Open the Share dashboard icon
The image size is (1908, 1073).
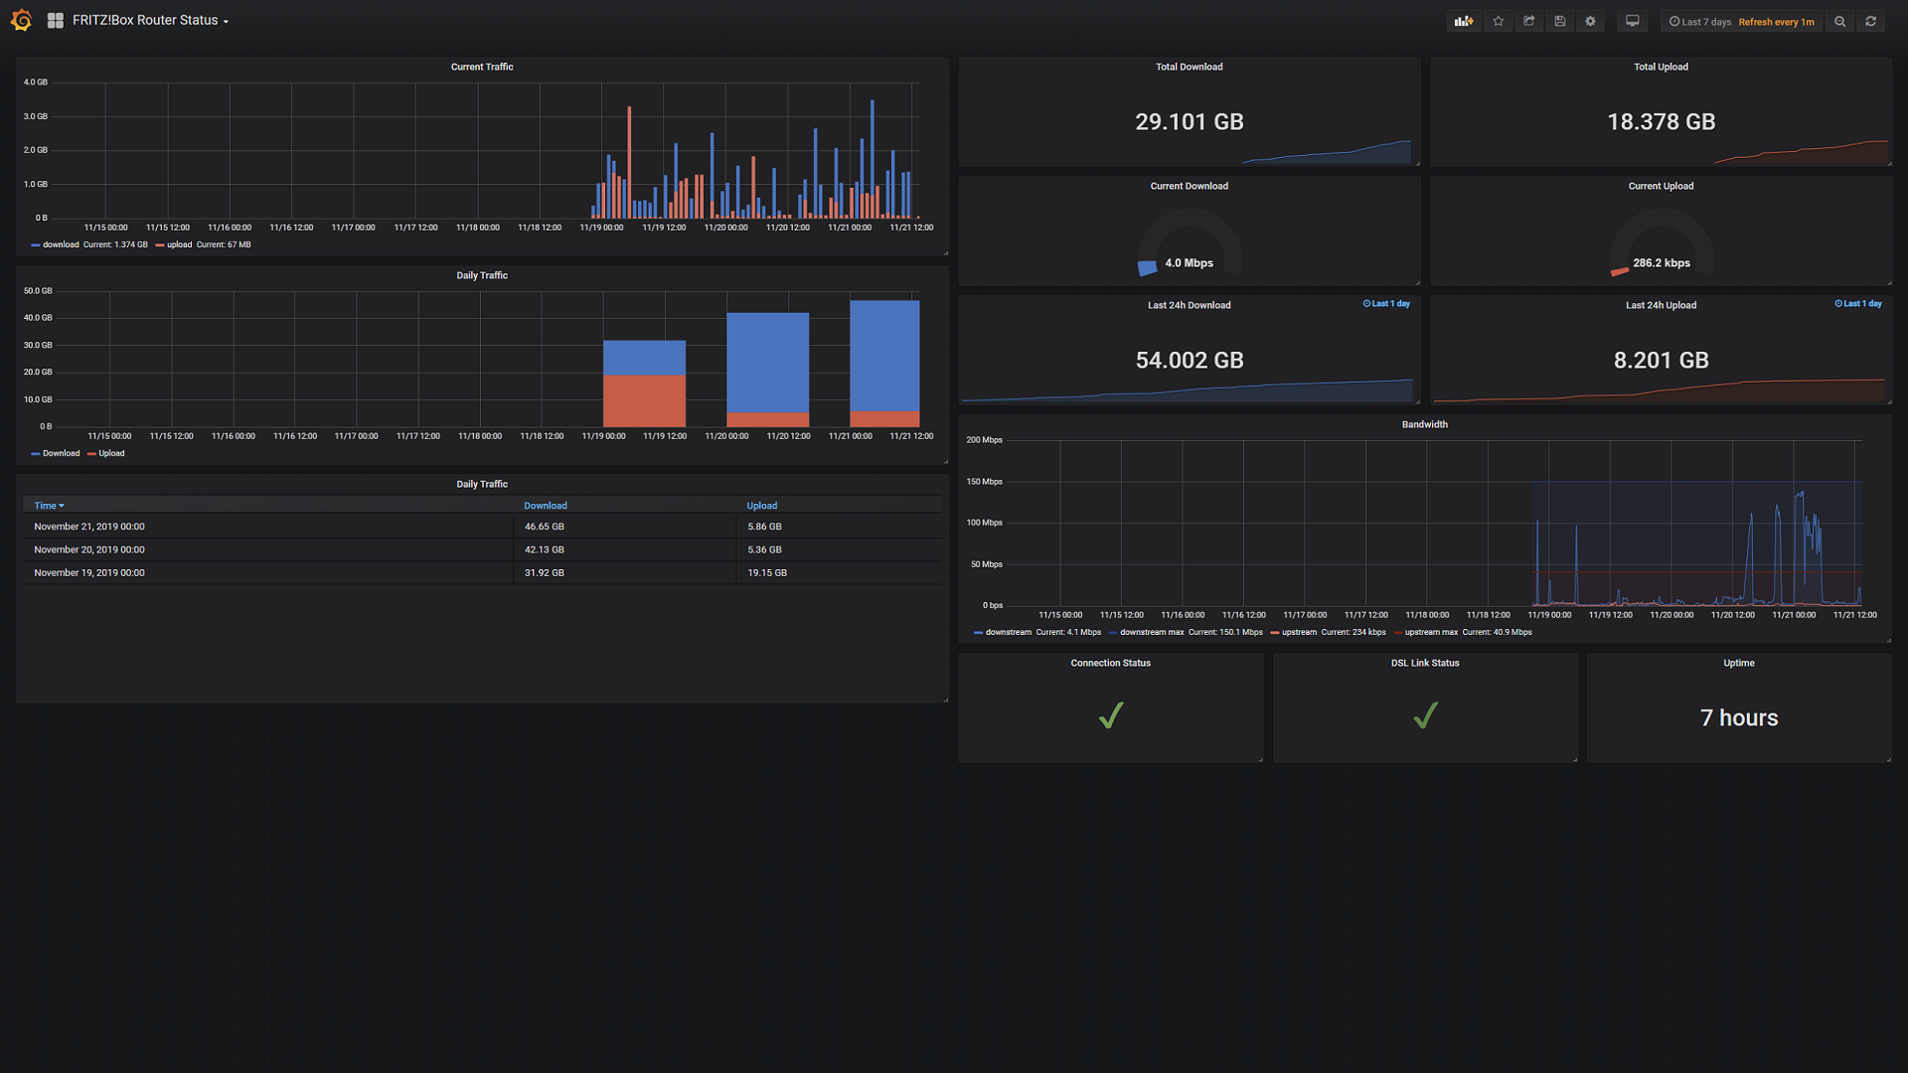1528,21
